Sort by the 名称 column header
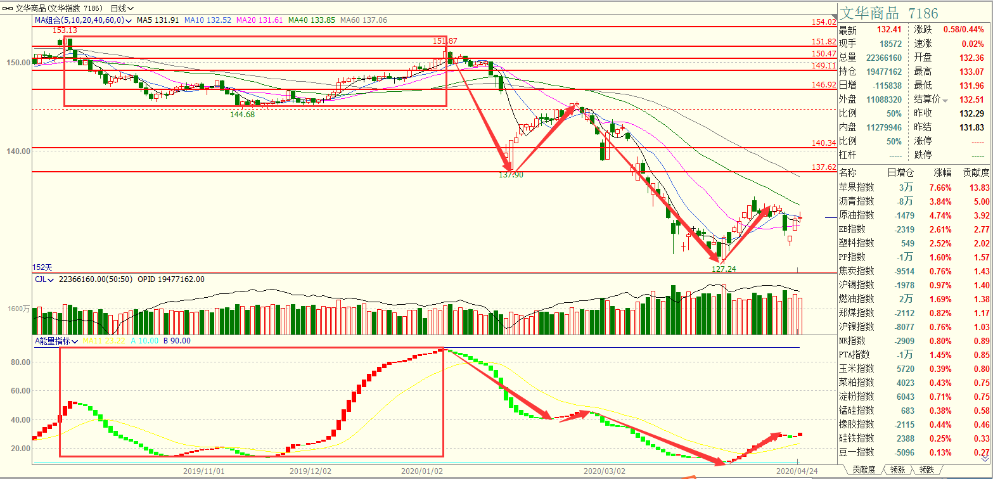This screenshot has width=993, height=479. pos(847,173)
